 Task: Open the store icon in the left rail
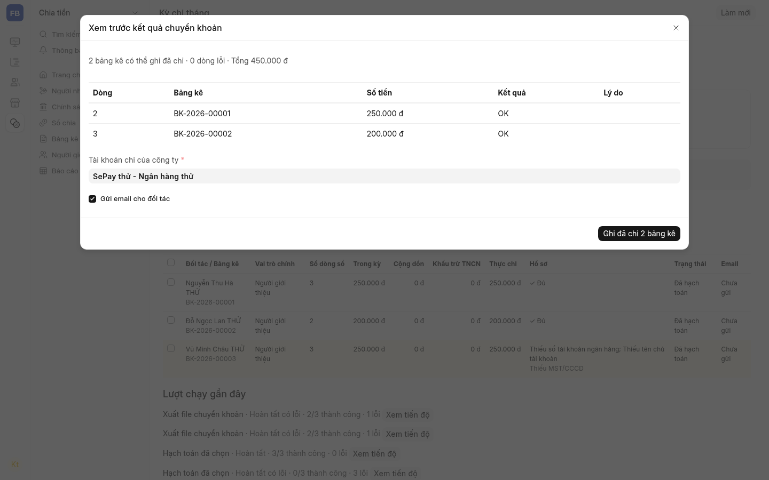15,103
